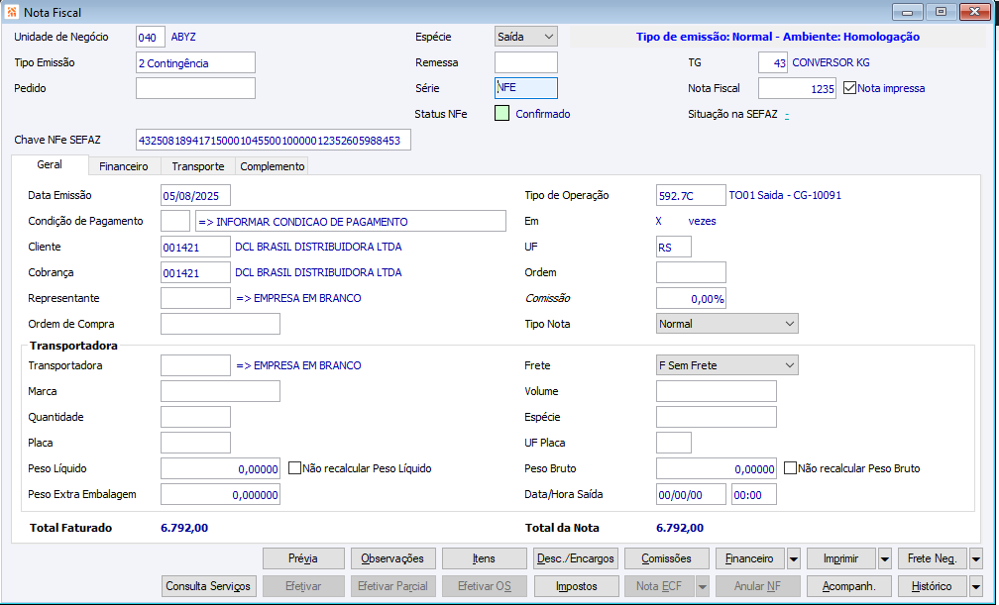Switch to the Financeiro tab
This screenshot has width=999, height=605.
click(x=124, y=166)
